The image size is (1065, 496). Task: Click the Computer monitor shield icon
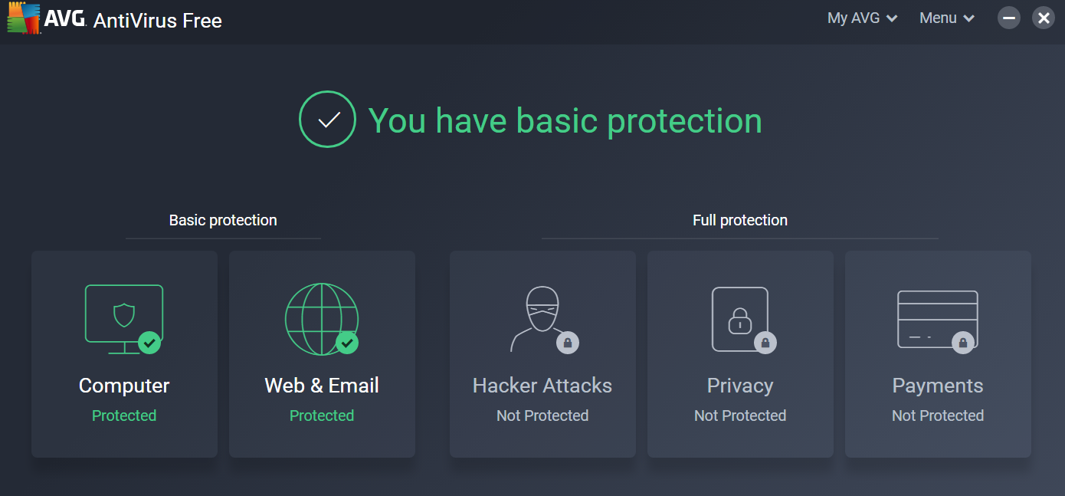tap(123, 319)
